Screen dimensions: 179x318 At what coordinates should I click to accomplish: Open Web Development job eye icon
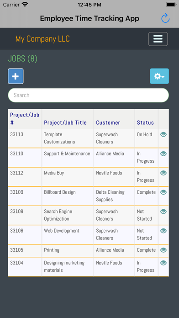click(x=163, y=231)
